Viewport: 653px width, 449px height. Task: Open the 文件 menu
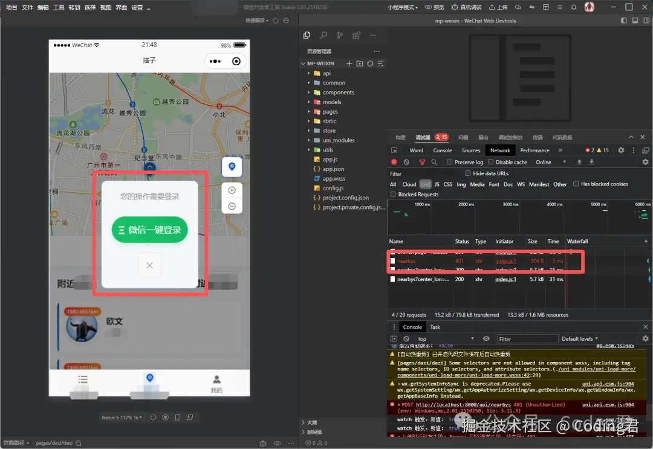27,7
